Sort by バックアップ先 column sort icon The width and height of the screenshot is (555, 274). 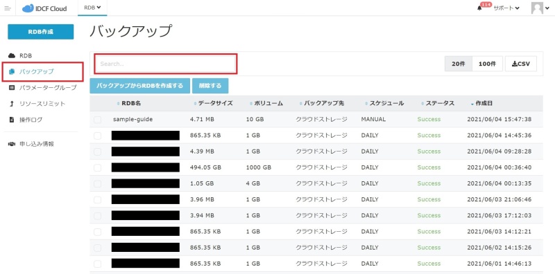coord(301,104)
